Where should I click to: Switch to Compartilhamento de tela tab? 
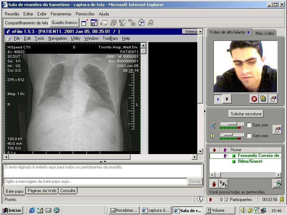coord(26,23)
